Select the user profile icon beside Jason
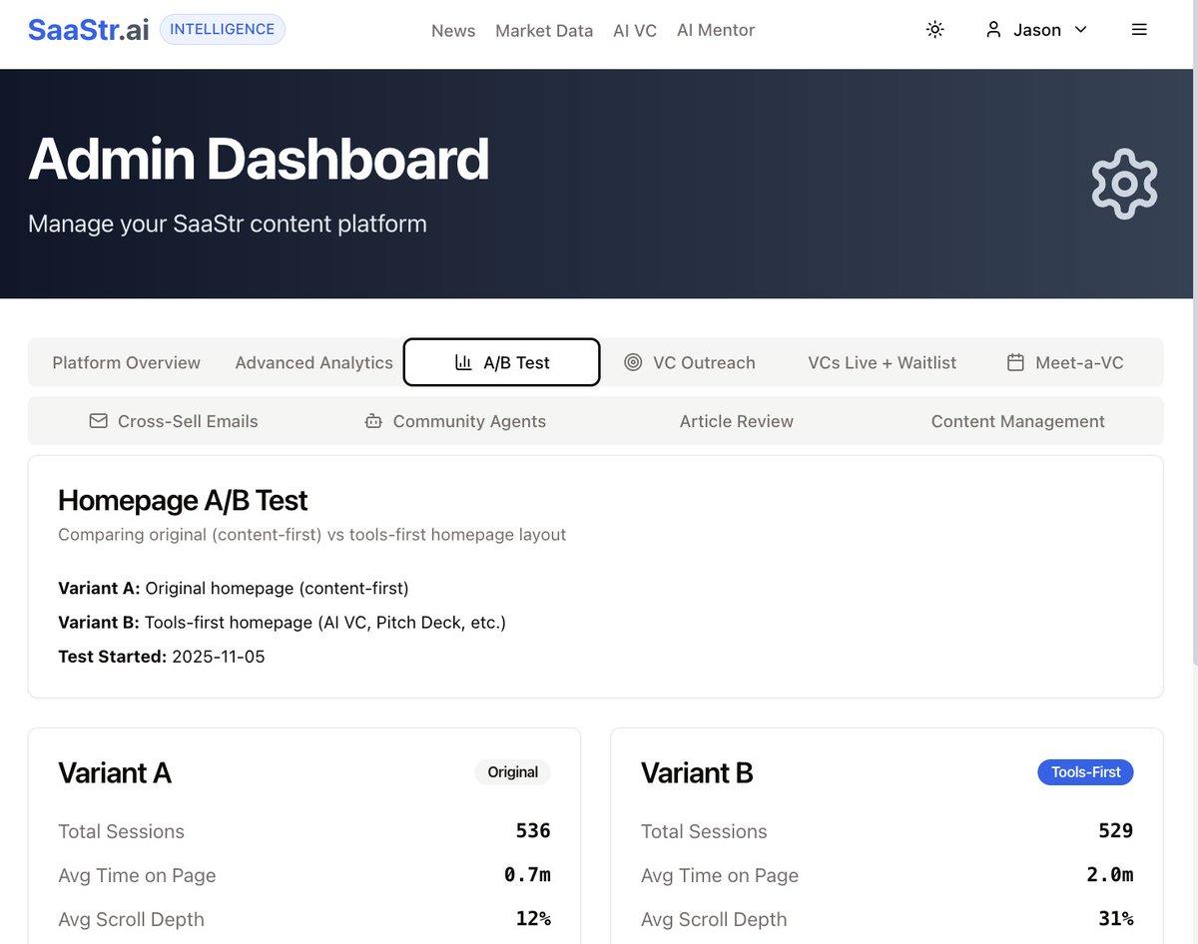The width and height of the screenshot is (1198, 944). pos(992,29)
